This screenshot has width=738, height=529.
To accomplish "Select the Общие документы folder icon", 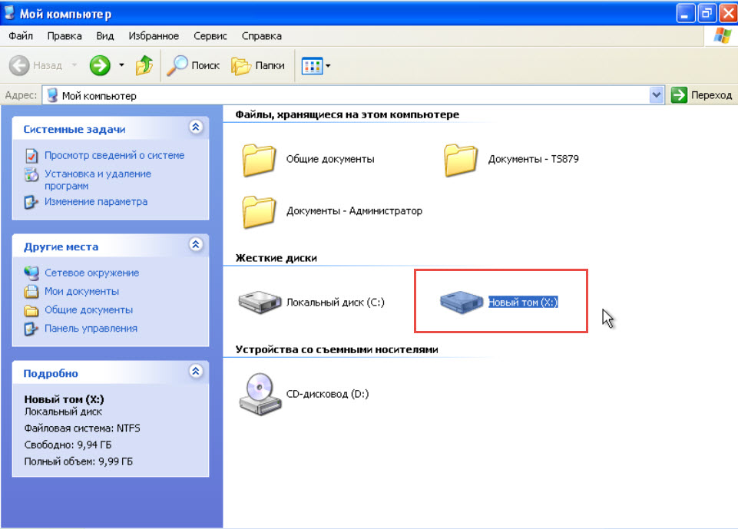I will tap(259, 160).
